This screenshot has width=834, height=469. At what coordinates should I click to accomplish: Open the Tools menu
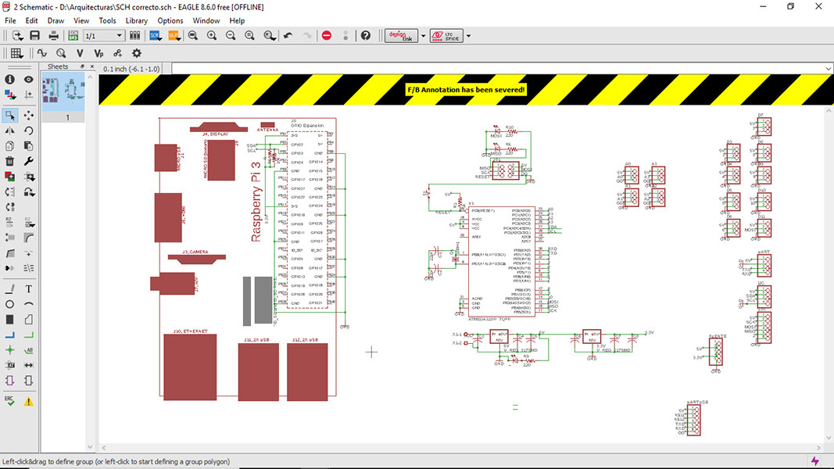(x=107, y=21)
